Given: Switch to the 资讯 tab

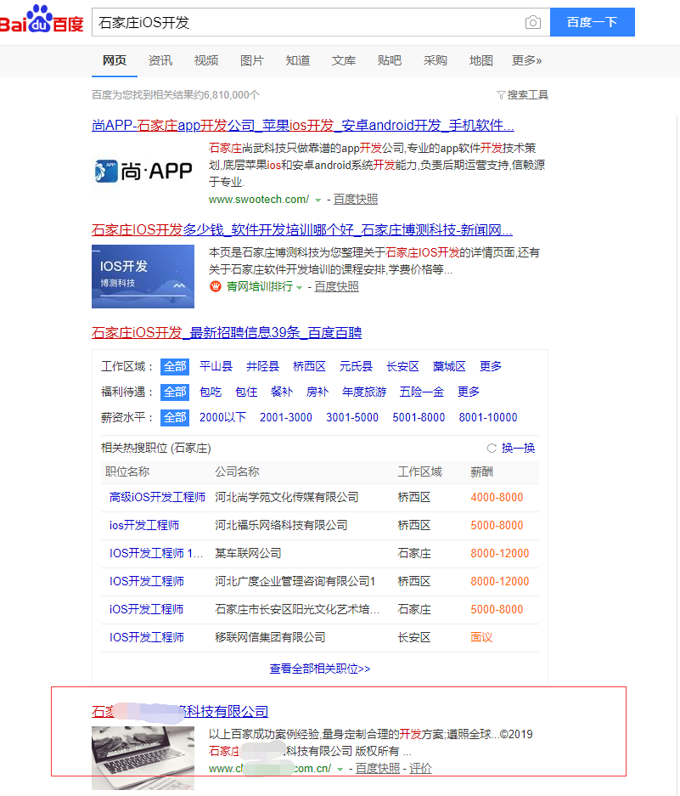Looking at the screenshot, I should pos(160,61).
